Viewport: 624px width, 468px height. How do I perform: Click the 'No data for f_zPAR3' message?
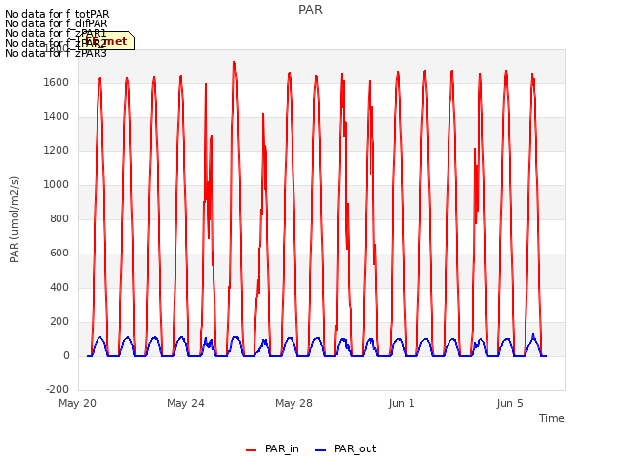point(56,53)
